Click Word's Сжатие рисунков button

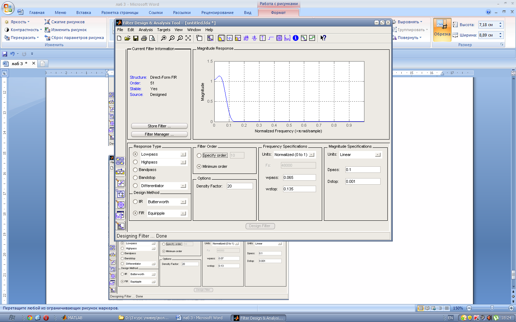(x=64, y=22)
